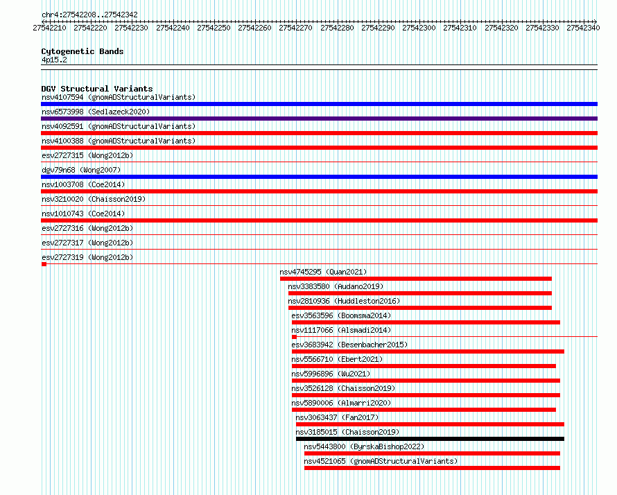Click the red bar under nsv3383580
Viewport: 617px width, 495px height.
point(420,293)
